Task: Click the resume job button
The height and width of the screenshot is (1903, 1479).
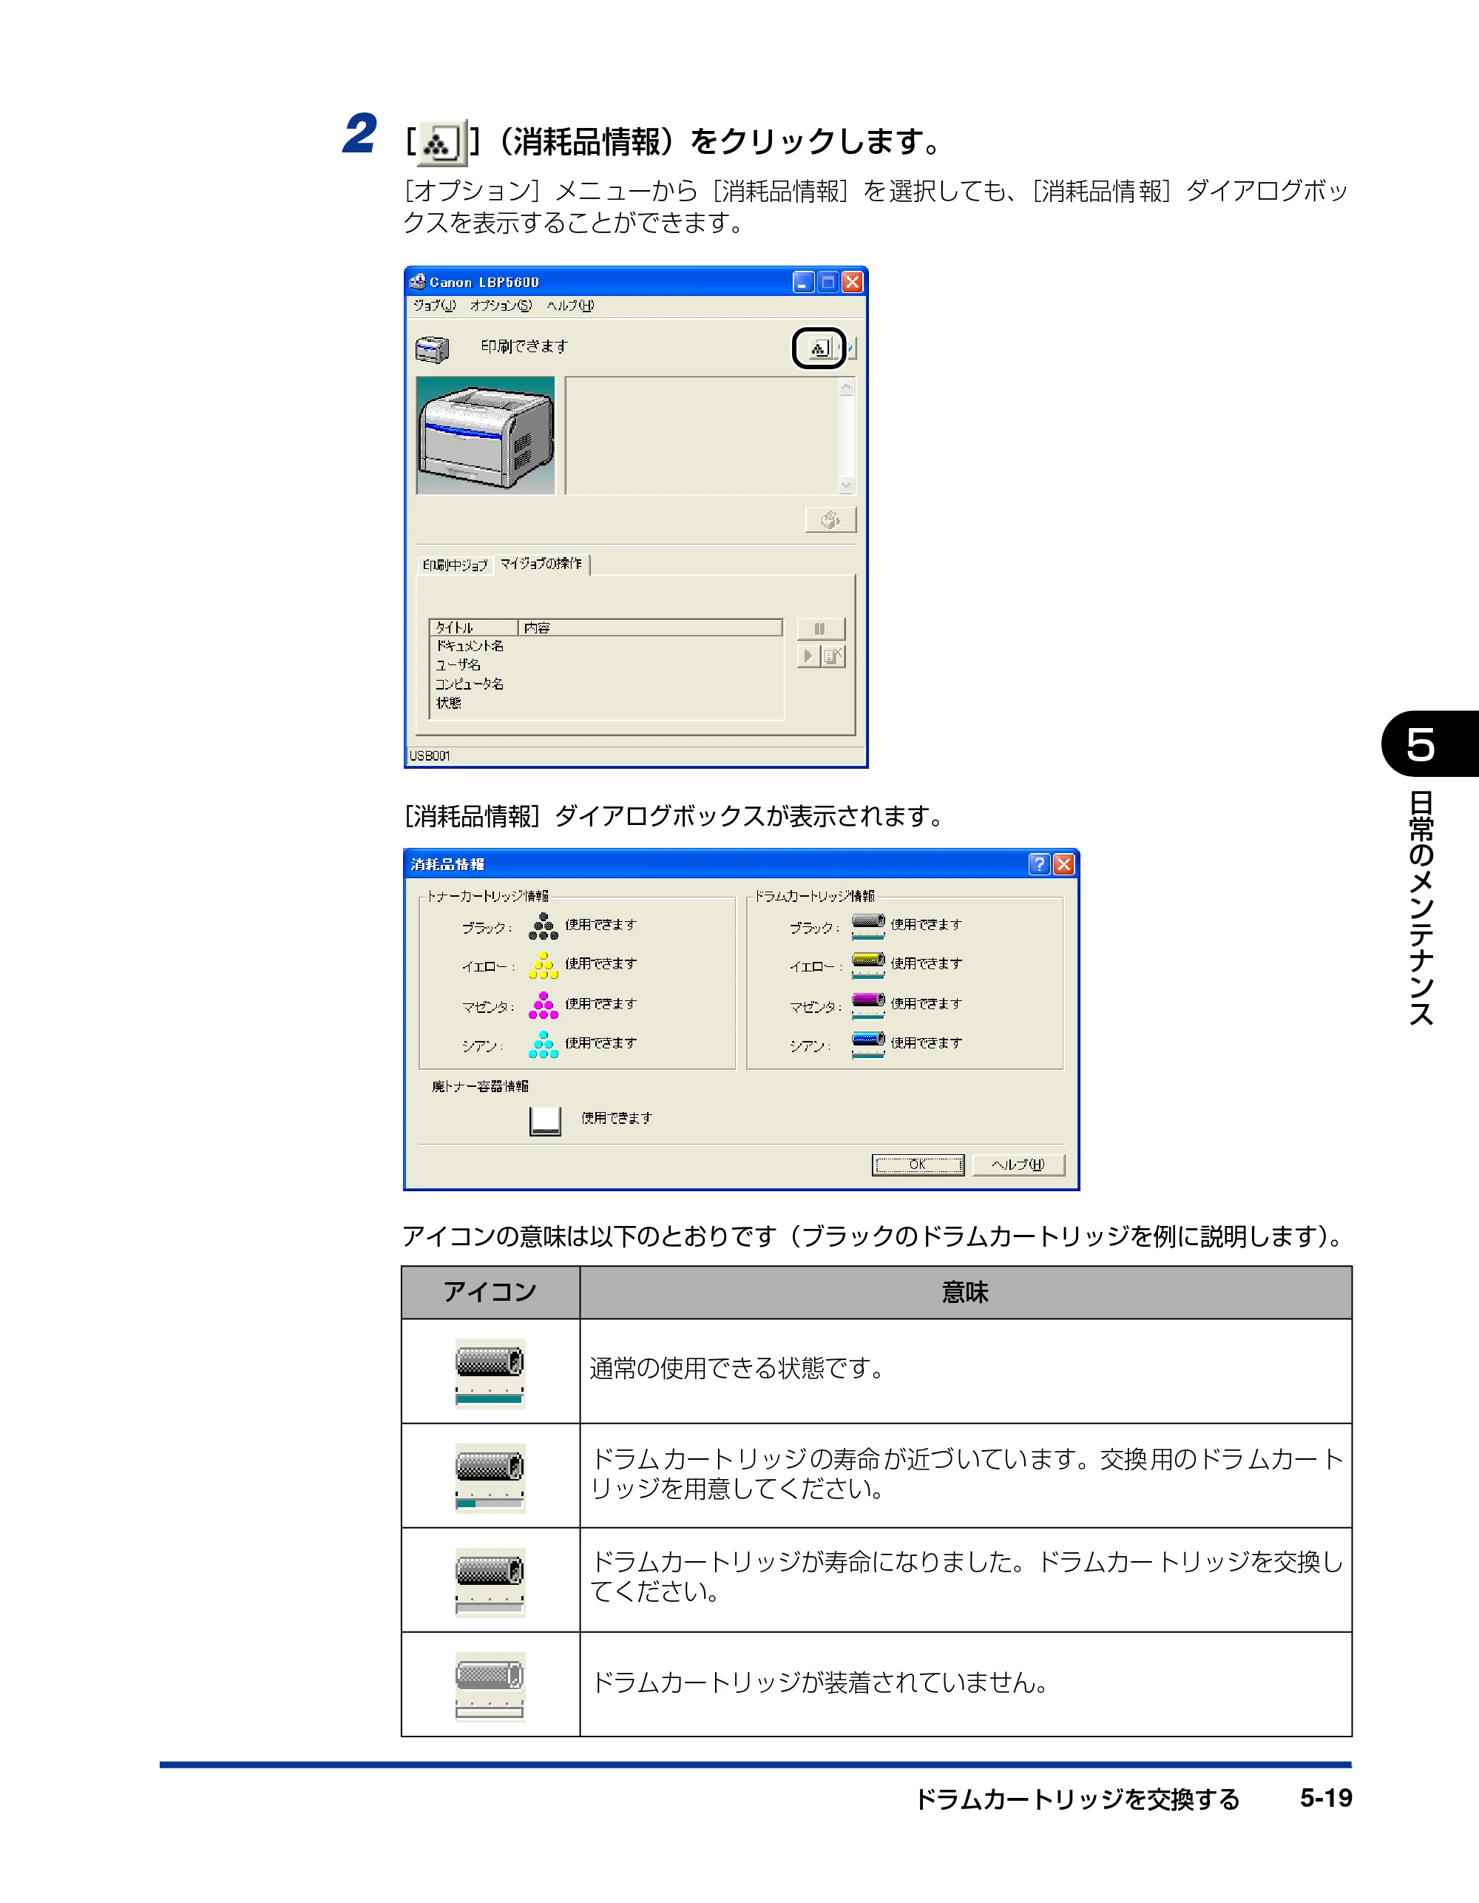Action: [x=808, y=656]
